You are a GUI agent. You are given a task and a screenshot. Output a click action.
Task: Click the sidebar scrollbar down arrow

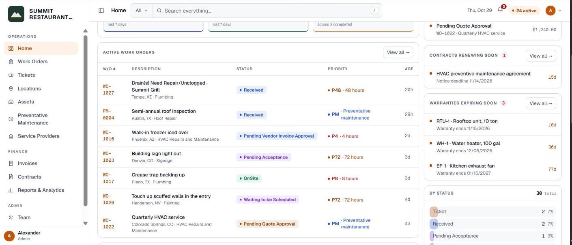85,223
